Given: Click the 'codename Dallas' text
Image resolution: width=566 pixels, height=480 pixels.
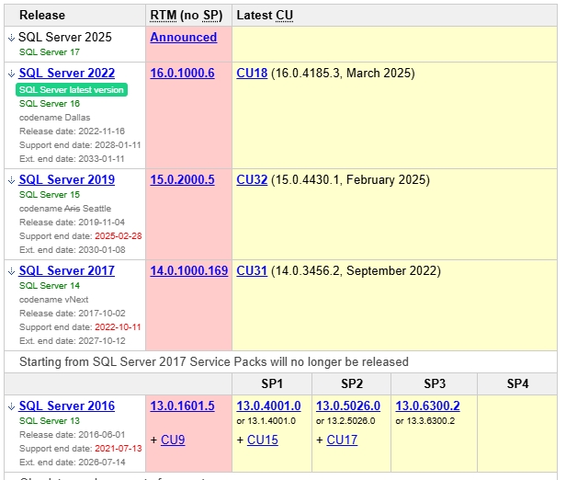Looking at the screenshot, I should pyautogui.click(x=55, y=118).
